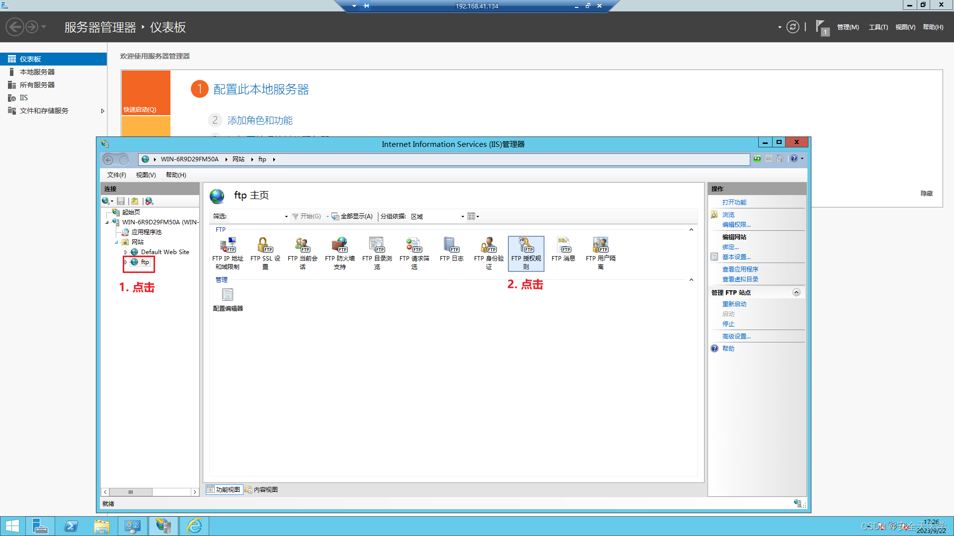Click Server Manager notifications flag icon

pos(822,27)
